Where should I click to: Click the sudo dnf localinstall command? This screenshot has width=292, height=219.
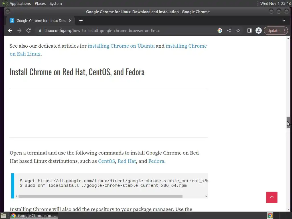tap(103, 185)
